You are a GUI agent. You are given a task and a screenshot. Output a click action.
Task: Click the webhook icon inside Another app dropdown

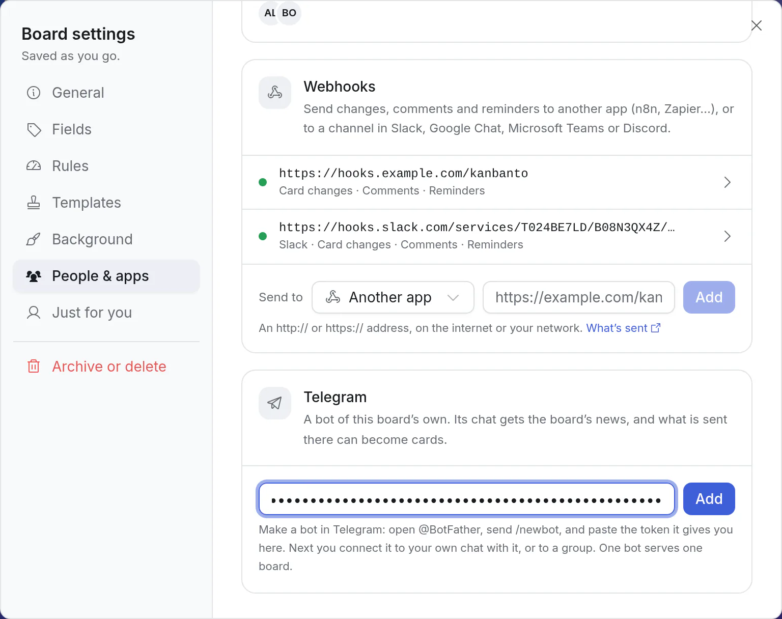(333, 297)
